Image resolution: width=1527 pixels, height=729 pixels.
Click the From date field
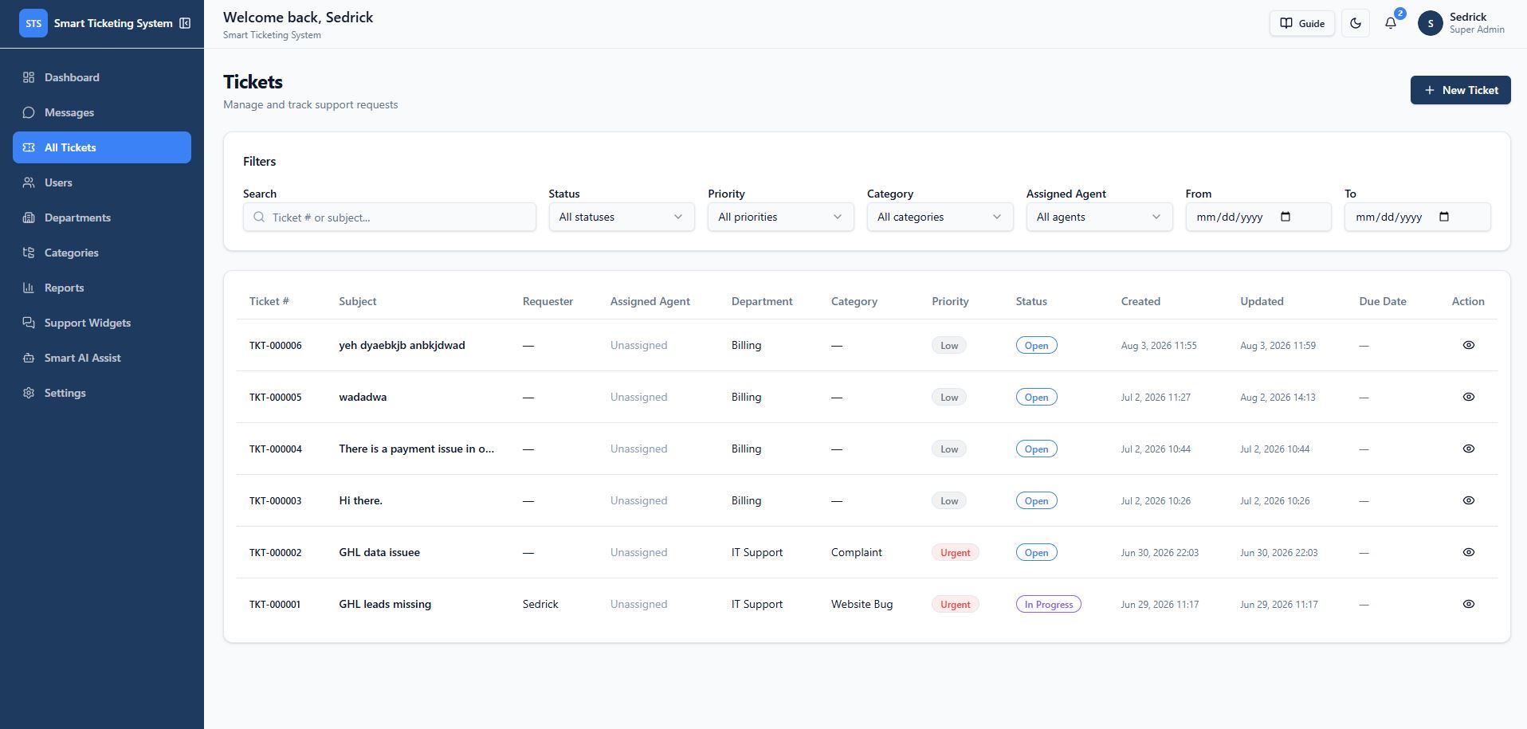(x=1258, y=217)
